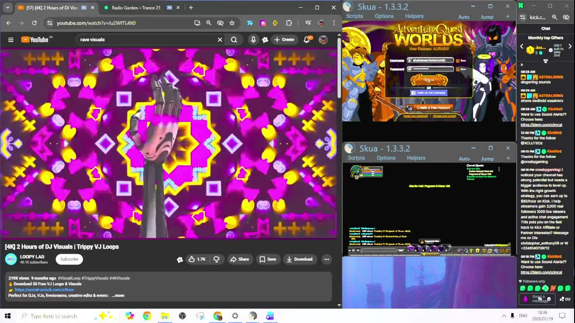Open Chrome media control icon

pos(308,23)
